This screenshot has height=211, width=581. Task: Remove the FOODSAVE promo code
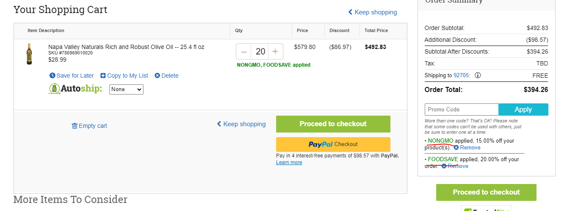(x=455, y=166)
